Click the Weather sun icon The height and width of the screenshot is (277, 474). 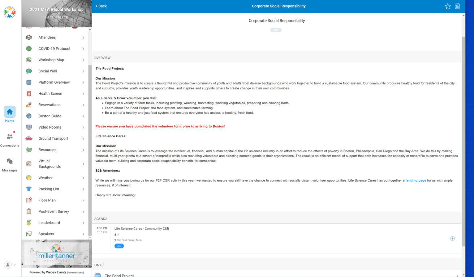[29, 178]
